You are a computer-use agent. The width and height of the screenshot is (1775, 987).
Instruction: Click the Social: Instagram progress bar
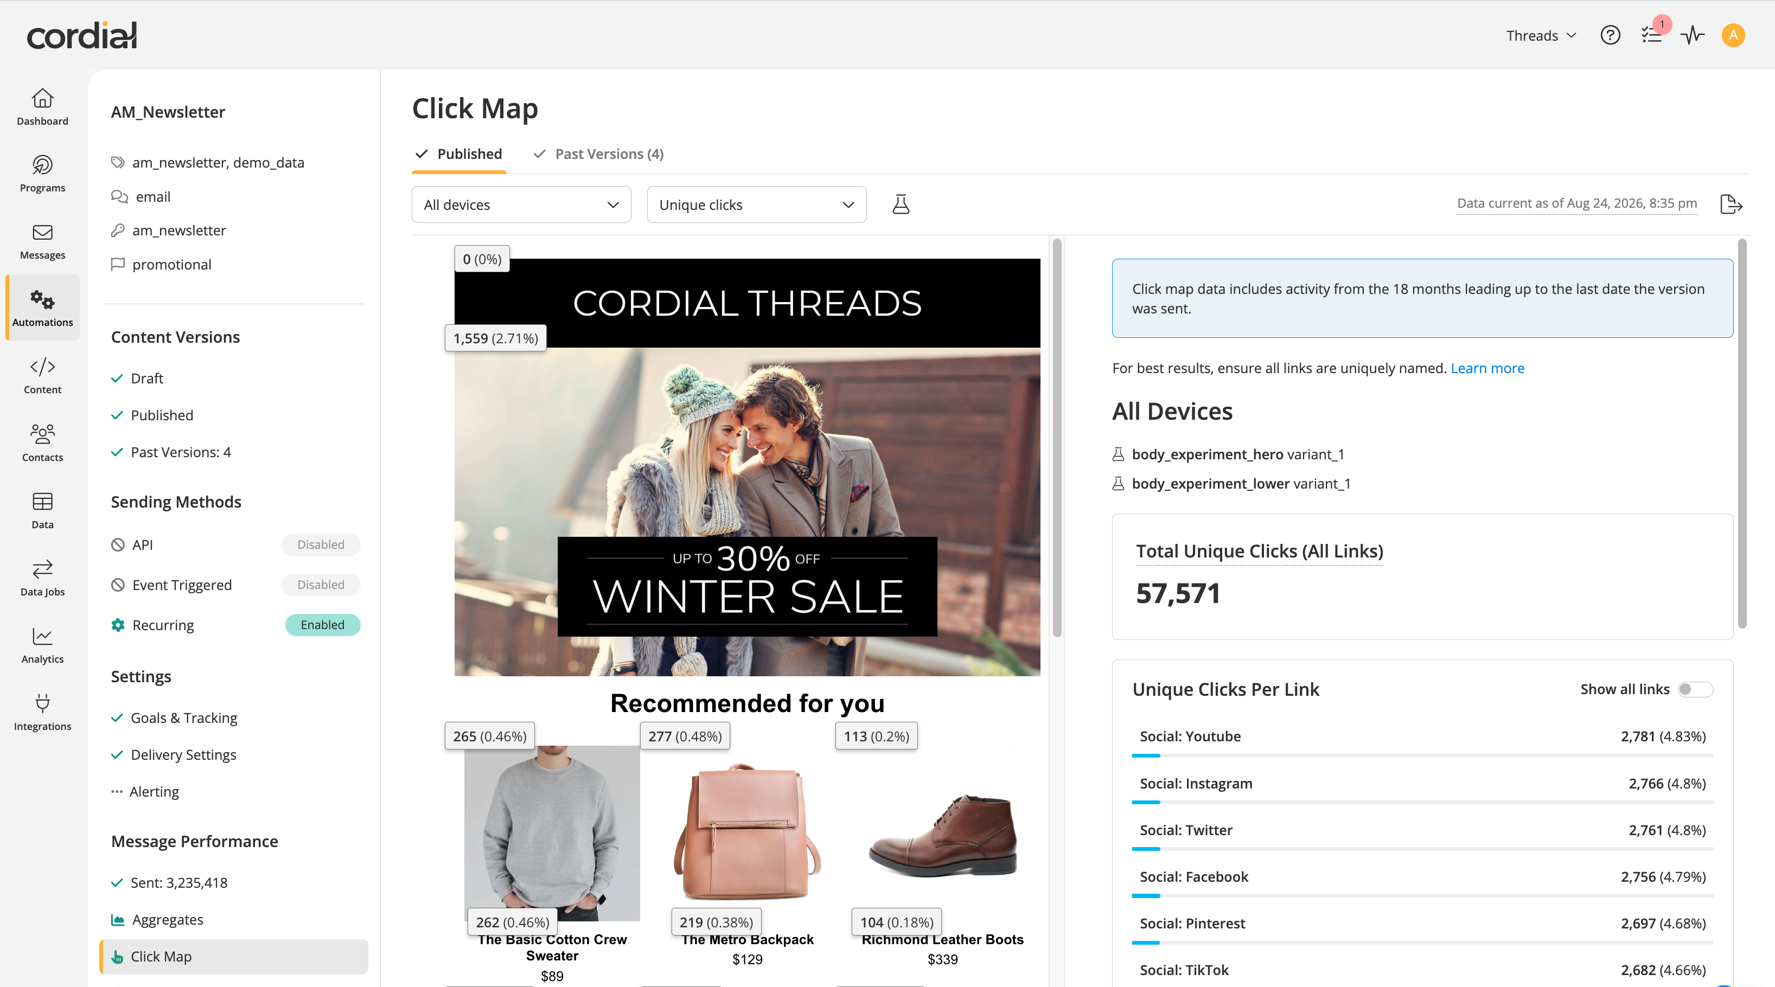(x=1422, y=803)
